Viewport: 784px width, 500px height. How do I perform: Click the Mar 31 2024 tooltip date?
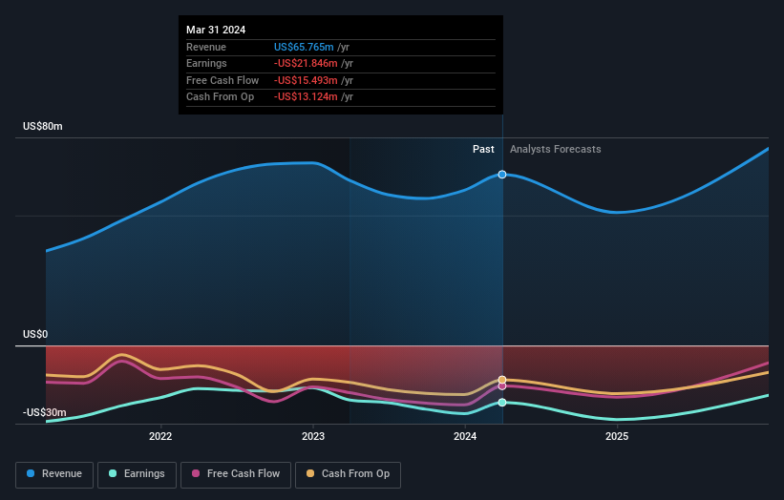tap(216, 30)
